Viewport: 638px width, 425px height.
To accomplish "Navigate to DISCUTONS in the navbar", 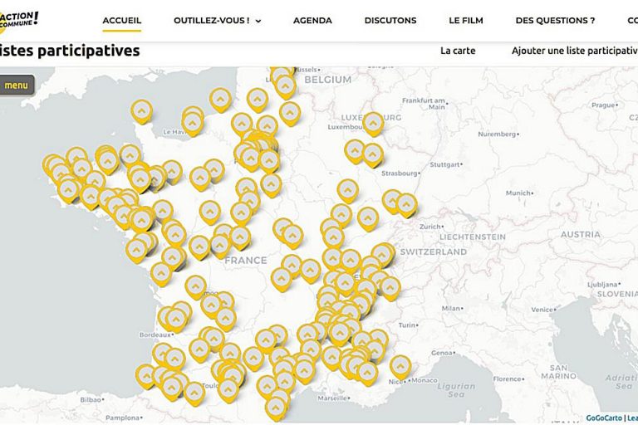I will click(x=390, y=21).
